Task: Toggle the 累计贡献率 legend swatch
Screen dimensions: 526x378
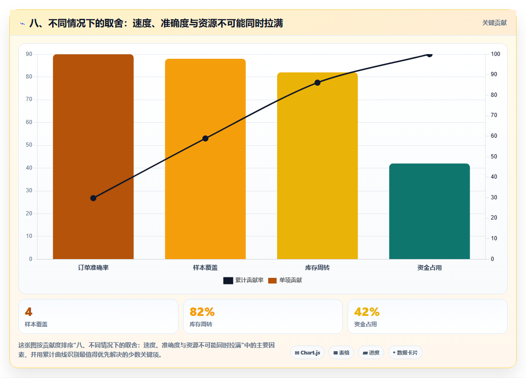Action: pyautogui.click(x=228, y=280)
